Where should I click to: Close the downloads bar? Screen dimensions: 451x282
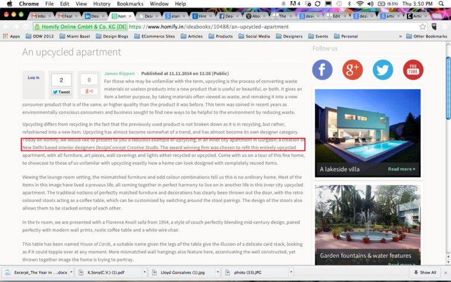tap(446, 273)
